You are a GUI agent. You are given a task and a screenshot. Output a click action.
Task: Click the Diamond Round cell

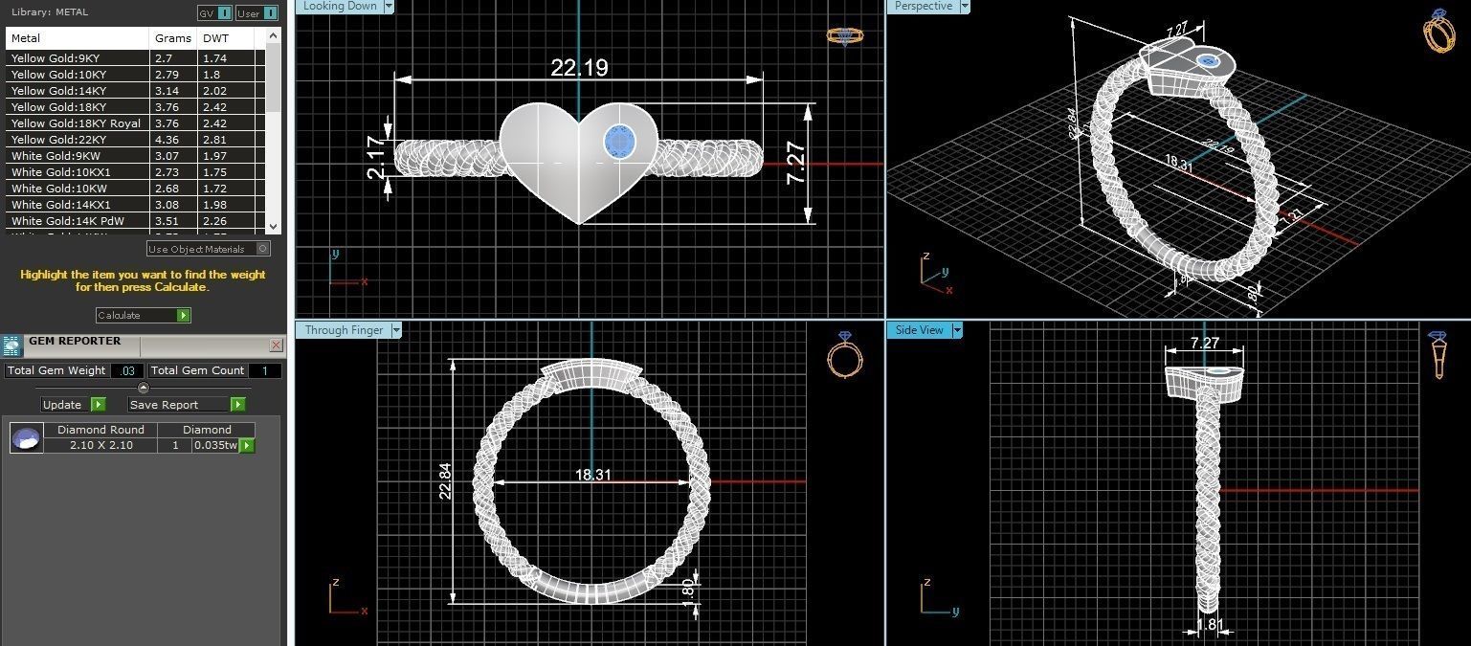point(100,430)
